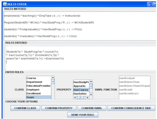This screenshot has height=119, width=157.
Task: Click the CONFIRM CLASS button
Action: point(25,108)
